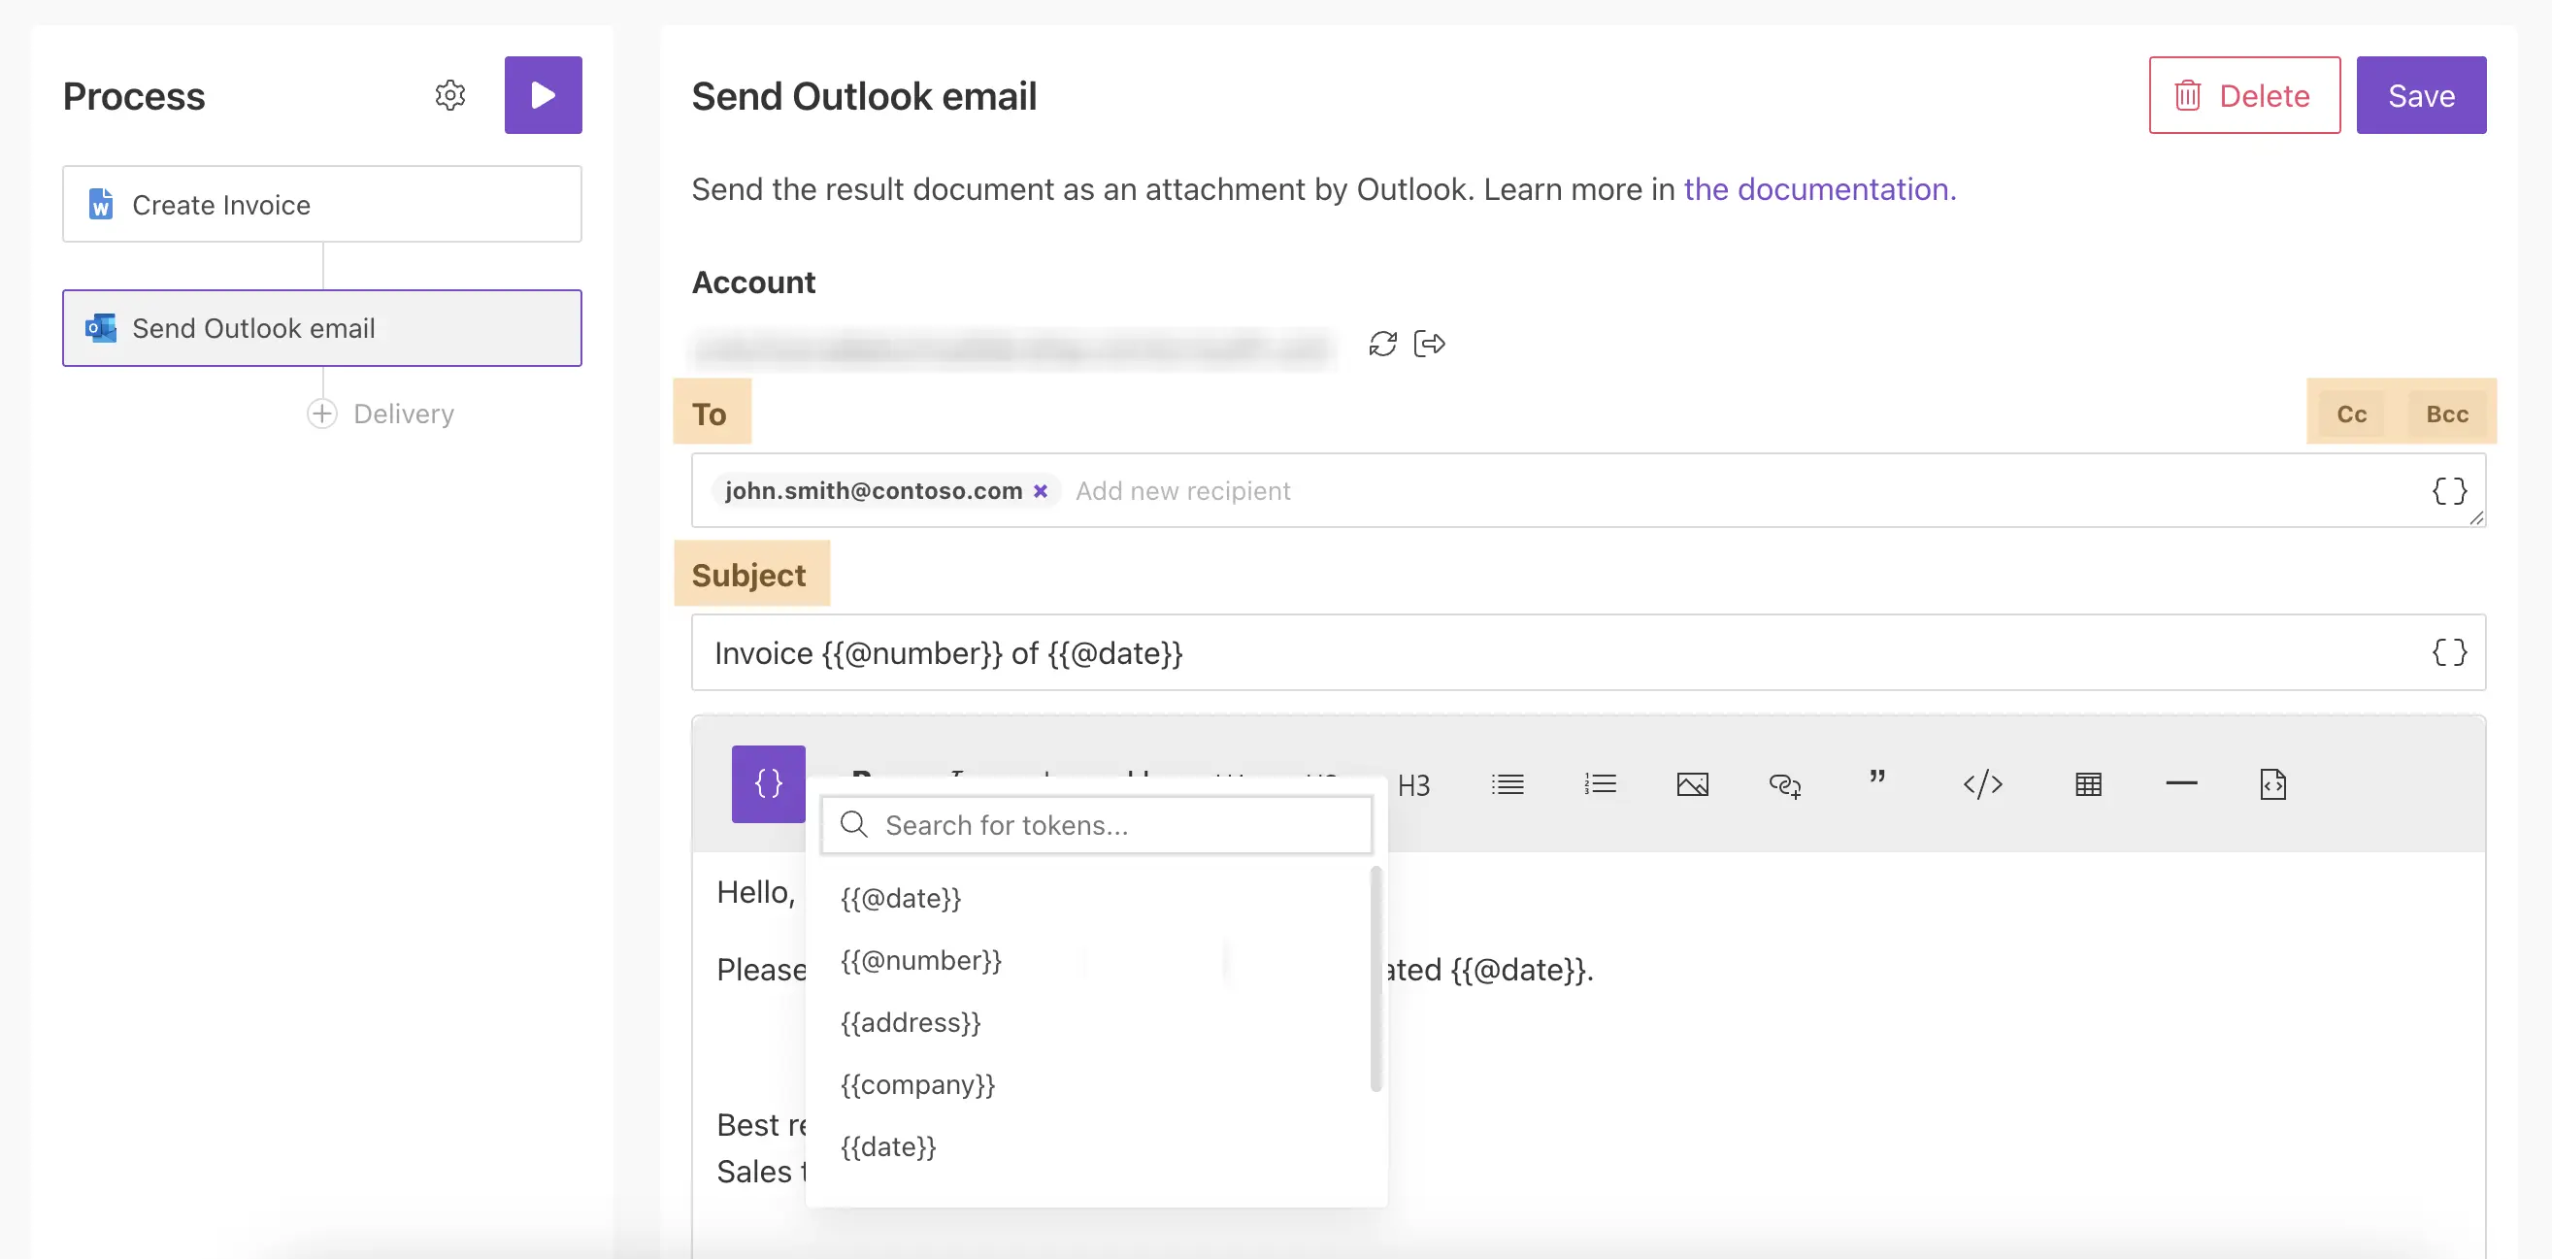Click the Hello, line in the email body
The width and height of the screenshot is (2552, 1259).
(755, 892)
